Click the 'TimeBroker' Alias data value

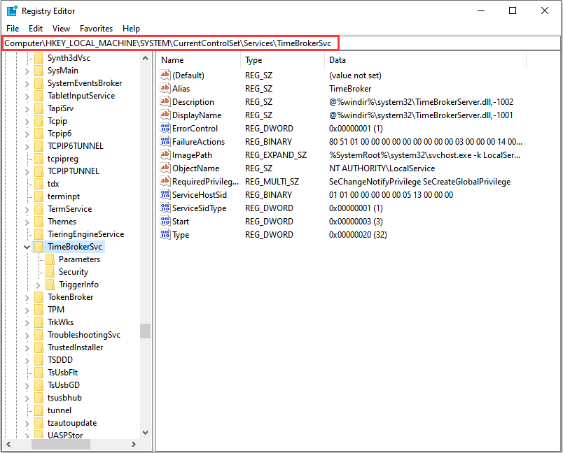pyautogui.click(x=350, y=89)
